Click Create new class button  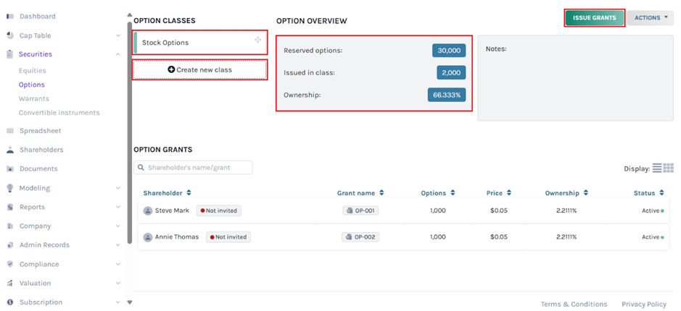pyautogui.click(x=199, y=69)
